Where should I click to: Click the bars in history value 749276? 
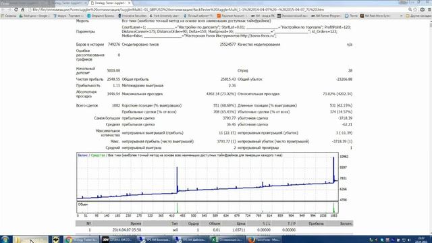[x=114, y=45]
